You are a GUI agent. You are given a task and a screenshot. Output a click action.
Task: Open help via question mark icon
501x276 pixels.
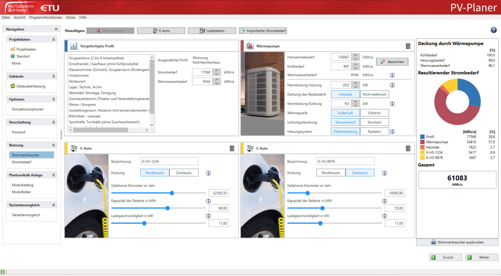[493, 30]
